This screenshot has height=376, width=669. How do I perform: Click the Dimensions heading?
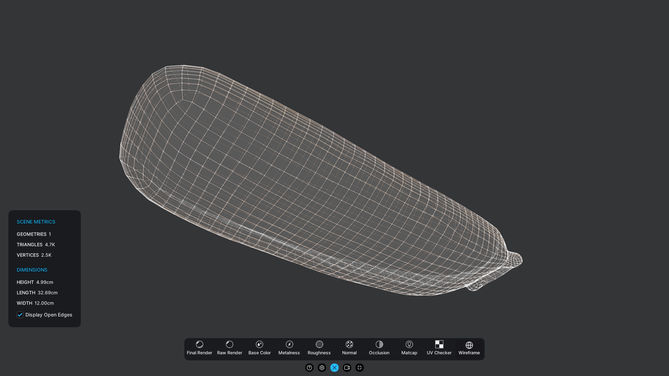32,270
